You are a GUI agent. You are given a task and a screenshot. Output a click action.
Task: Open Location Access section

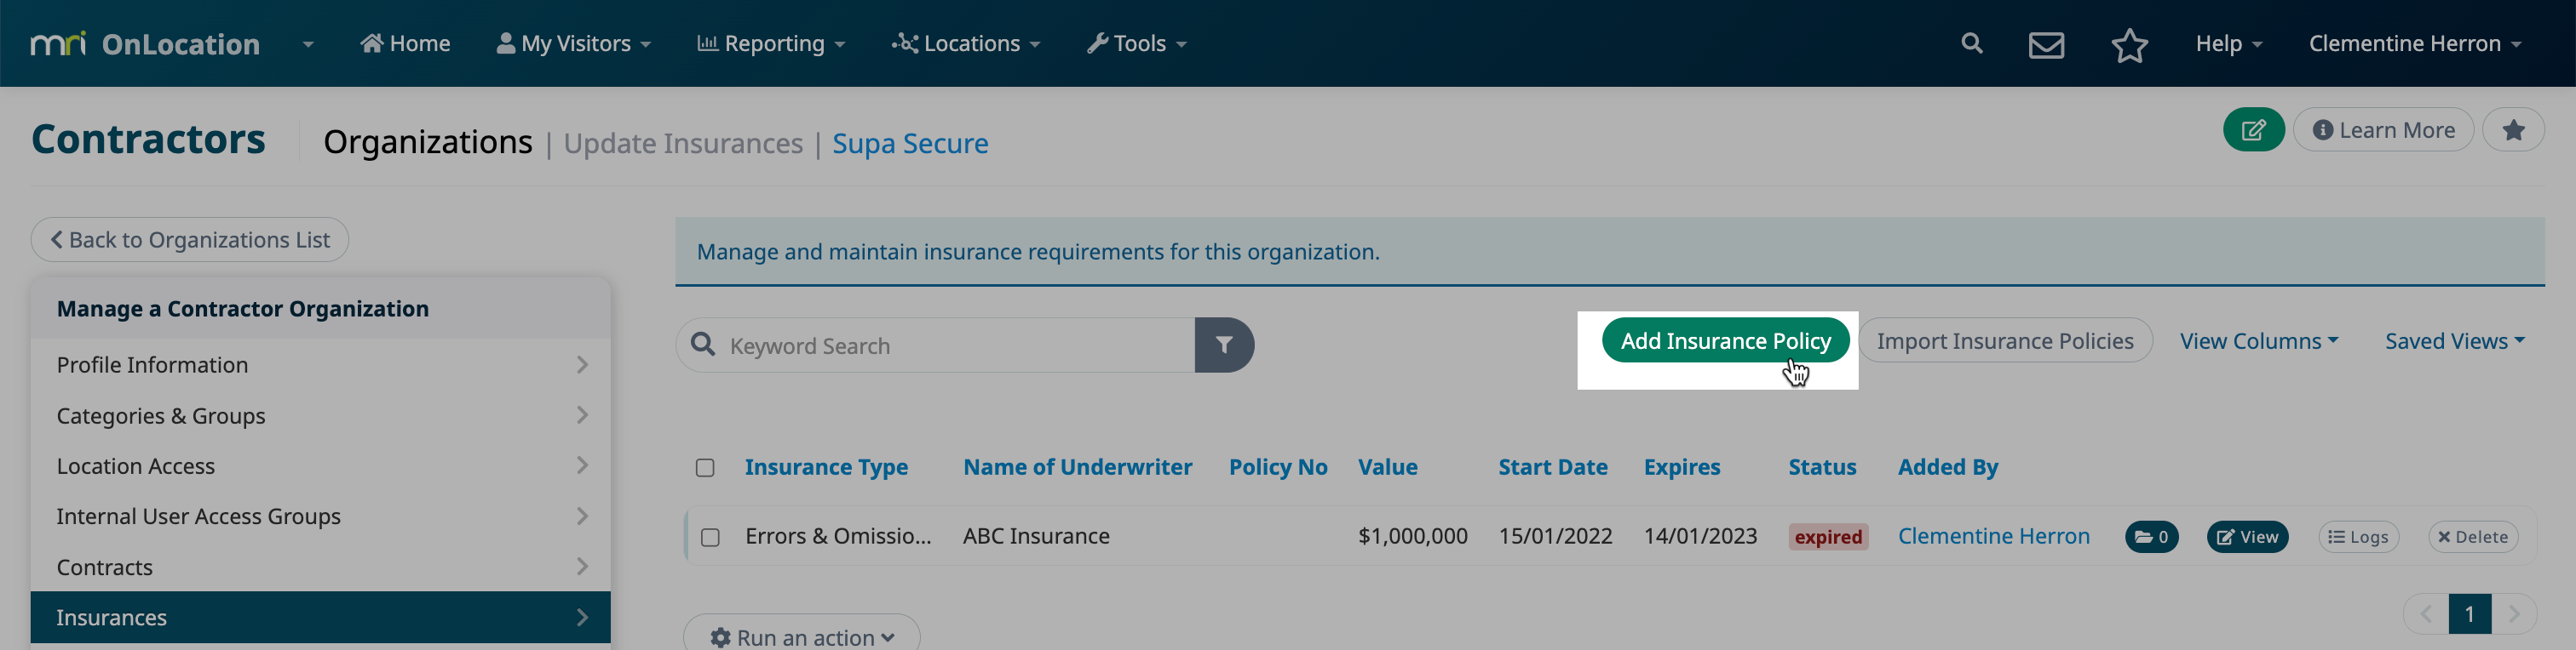tap(321, 466)
